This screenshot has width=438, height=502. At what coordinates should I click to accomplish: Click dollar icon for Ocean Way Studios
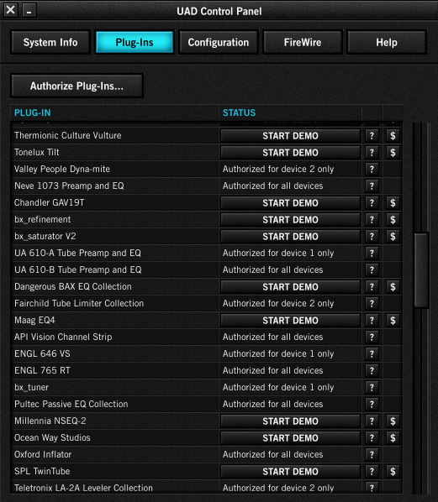(393, 437)
